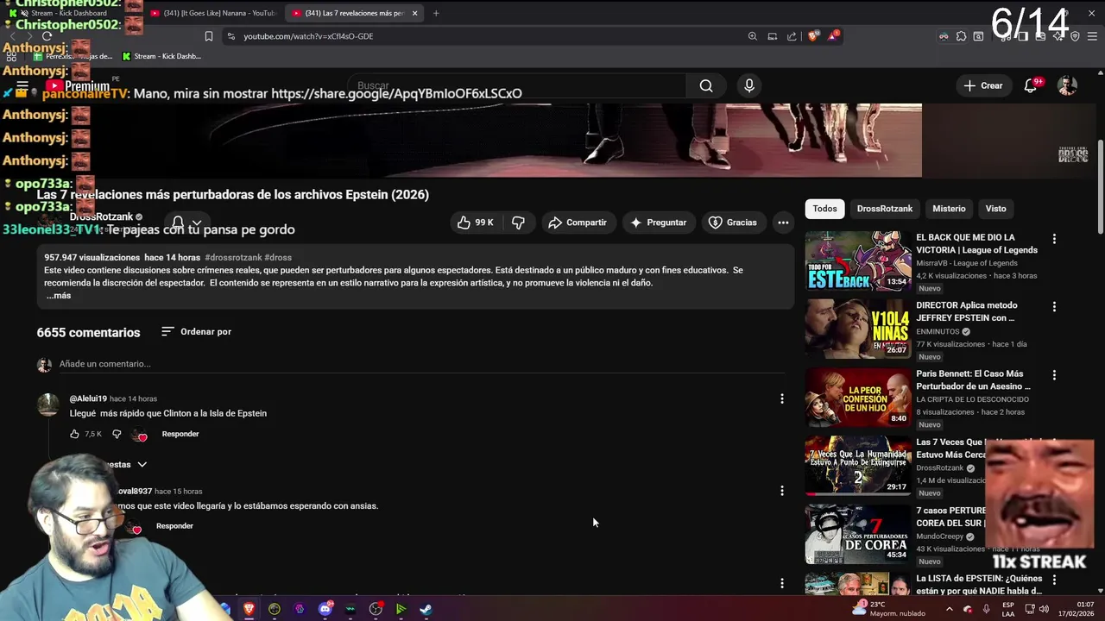
Task: Open the notification bell dropdown beside DrossRotzank
Action: [x=186, y=223]
